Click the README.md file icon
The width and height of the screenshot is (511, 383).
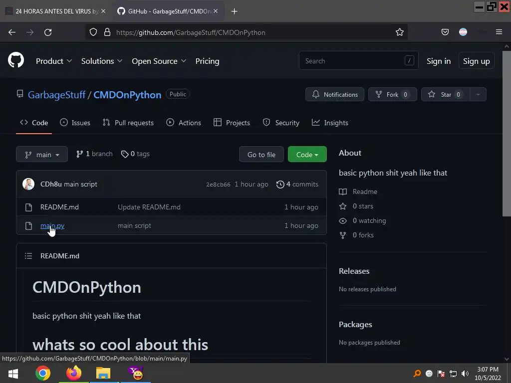click(28, 207)
